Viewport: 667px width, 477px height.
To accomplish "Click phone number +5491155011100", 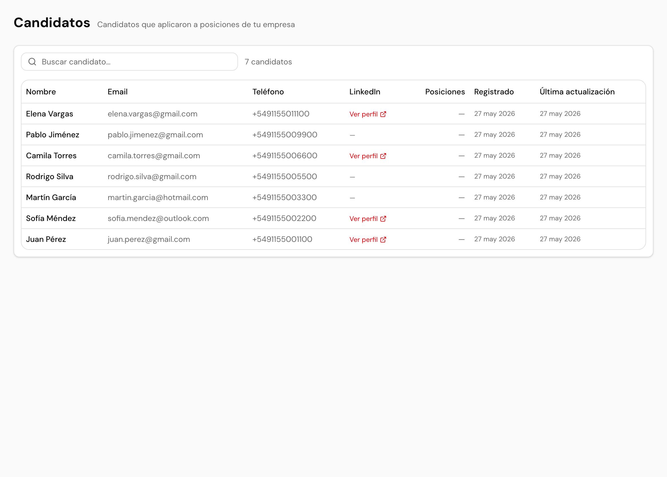I will [281, 114].
